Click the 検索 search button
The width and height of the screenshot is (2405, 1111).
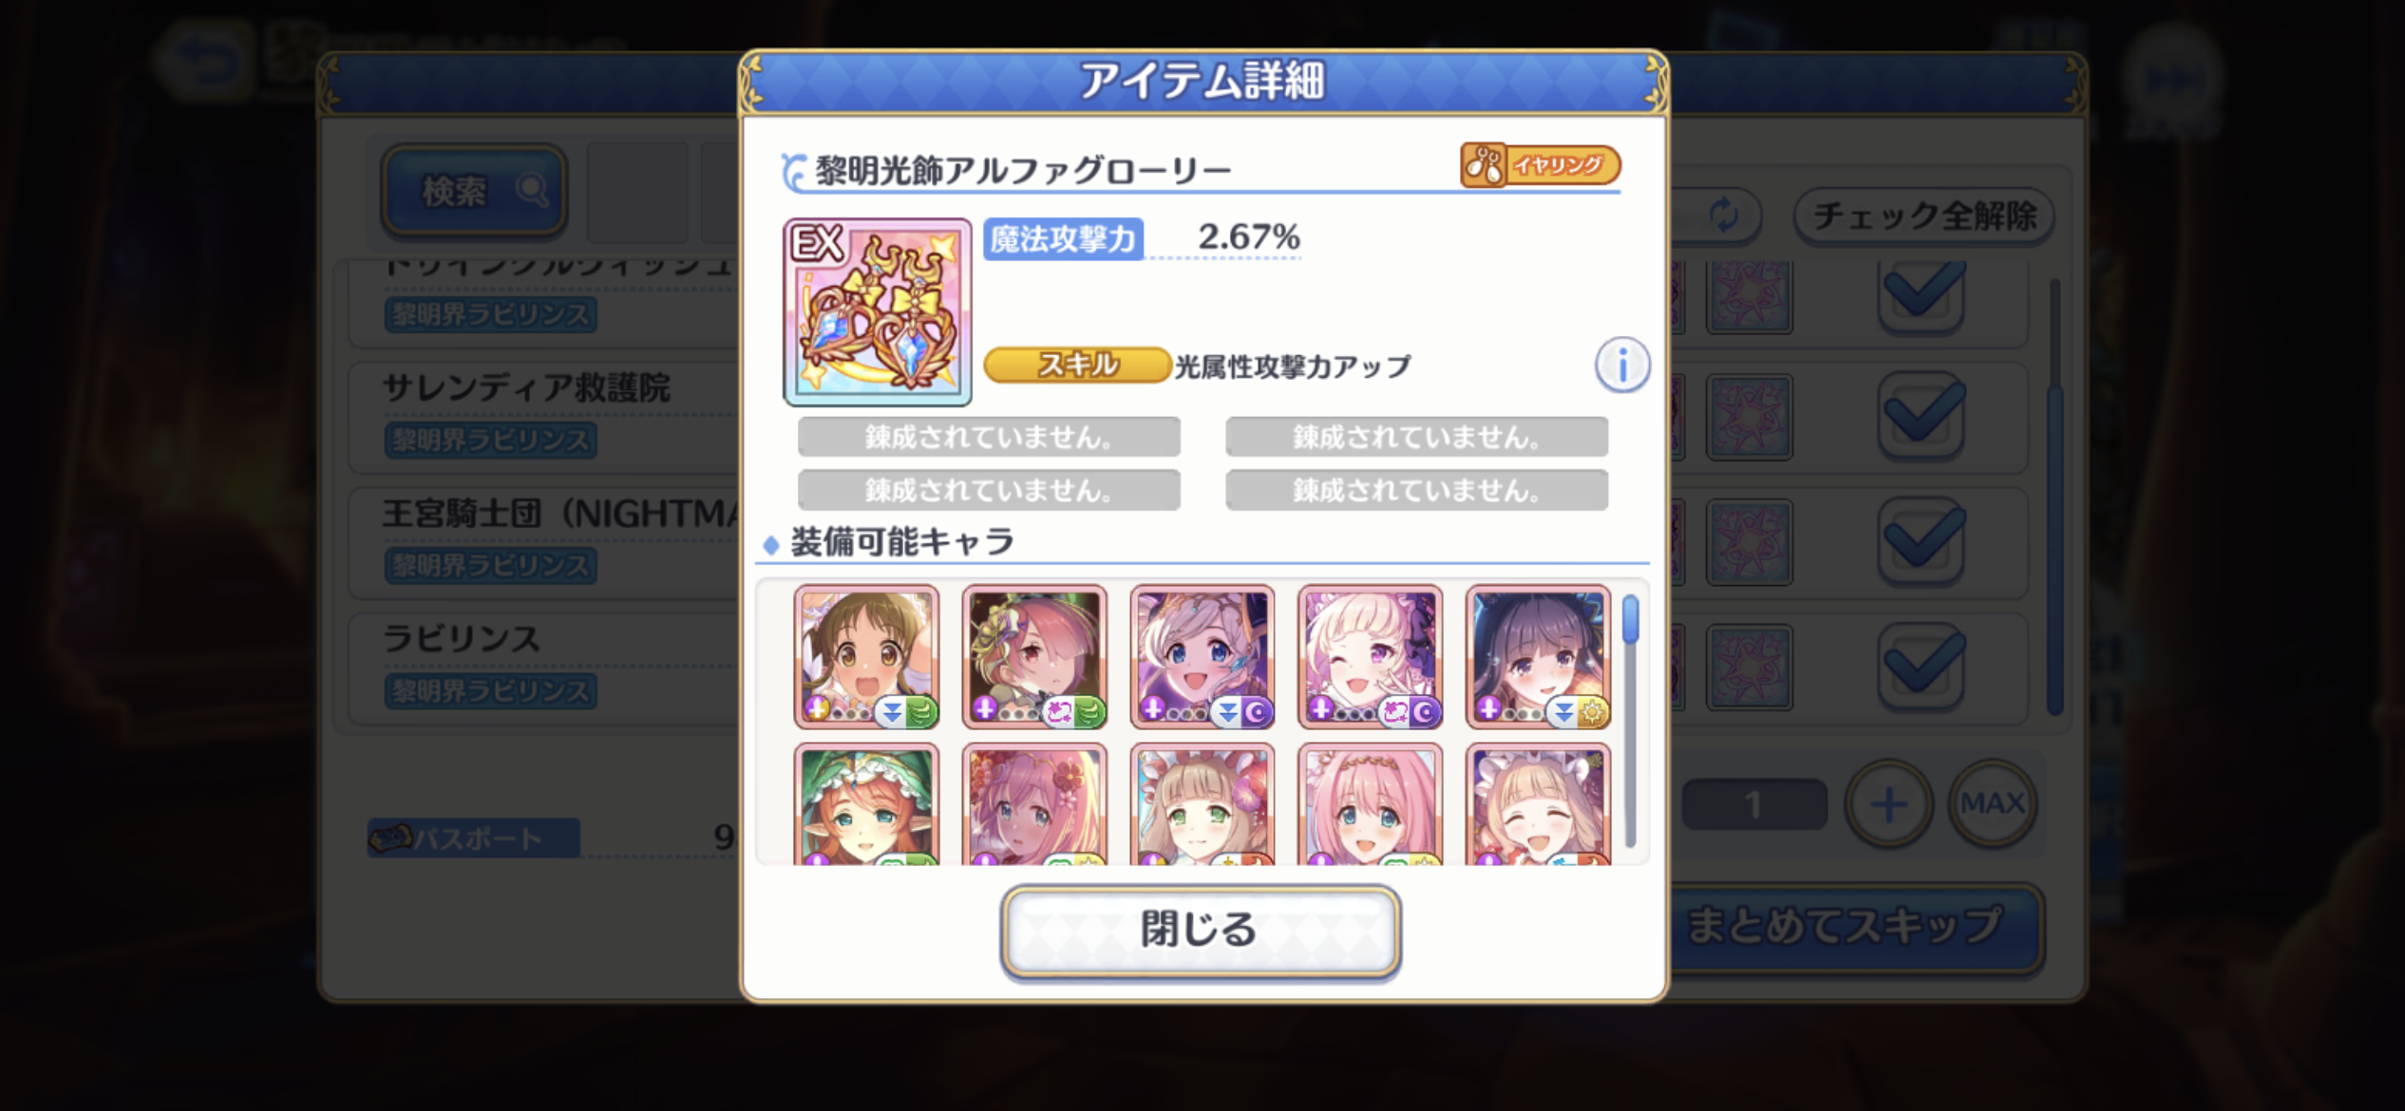474,190
